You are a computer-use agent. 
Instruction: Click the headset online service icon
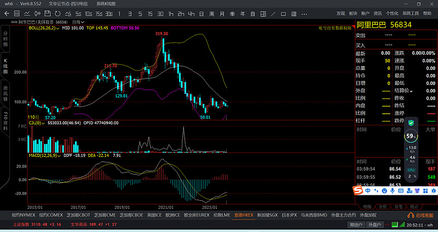[411, 215]
